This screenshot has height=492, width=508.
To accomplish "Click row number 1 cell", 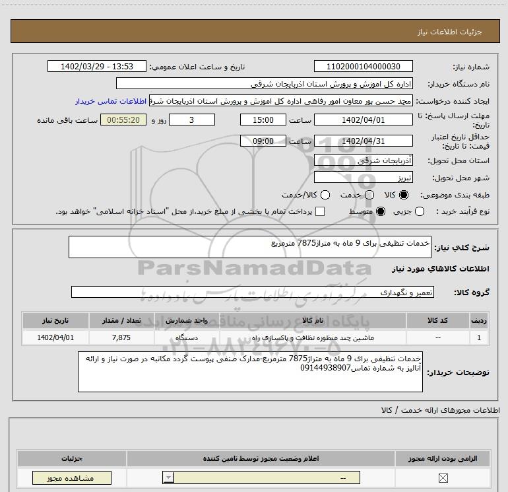I will [479, 338].
